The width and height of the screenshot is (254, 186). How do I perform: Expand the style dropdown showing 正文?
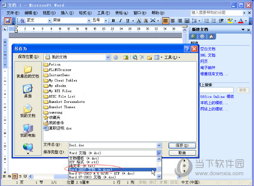coord(49,21)
